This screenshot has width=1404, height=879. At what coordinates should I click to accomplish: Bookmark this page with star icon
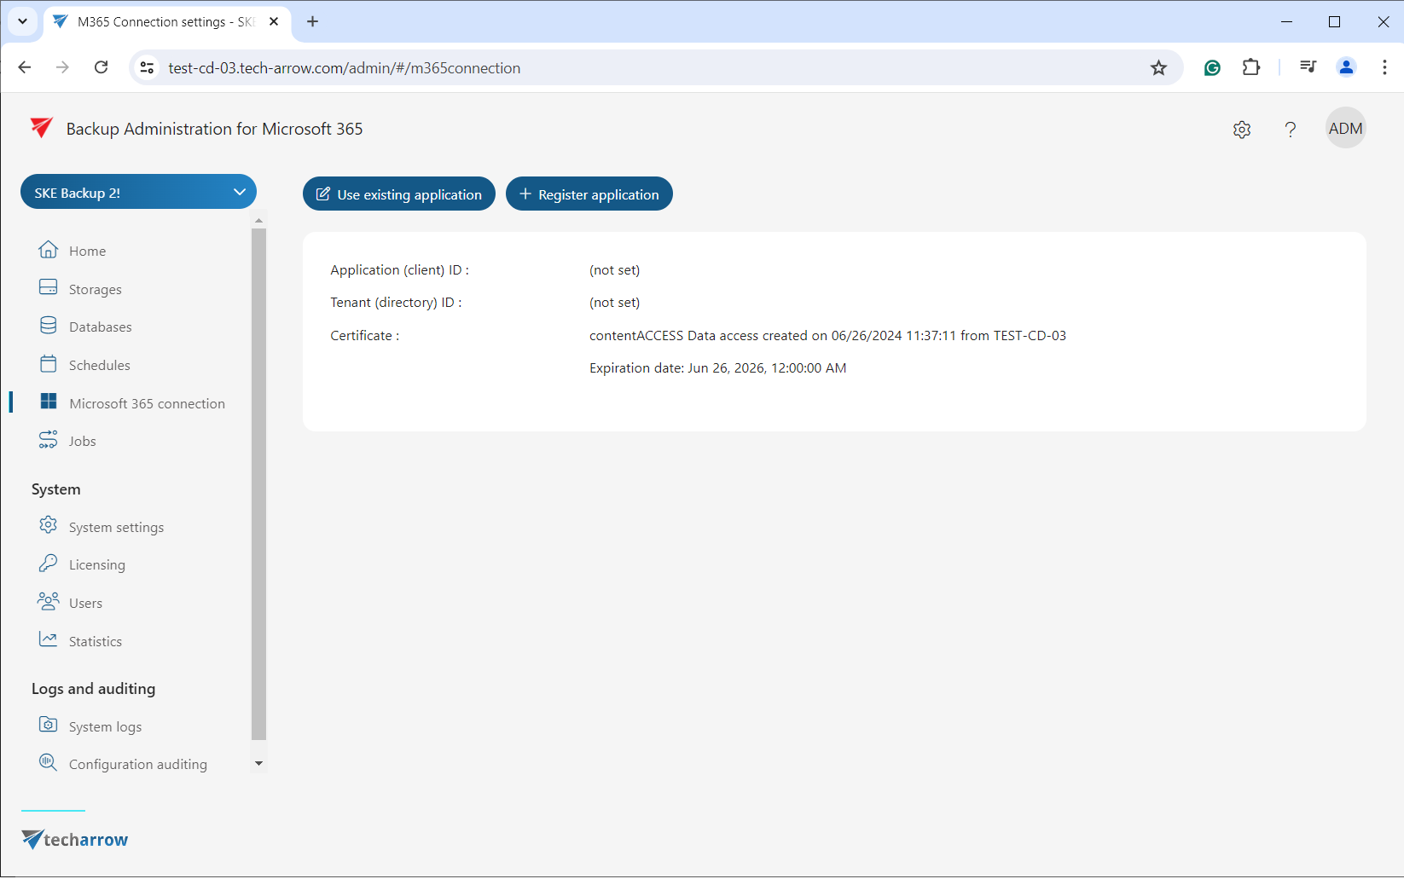click(x=1158, y=68)
